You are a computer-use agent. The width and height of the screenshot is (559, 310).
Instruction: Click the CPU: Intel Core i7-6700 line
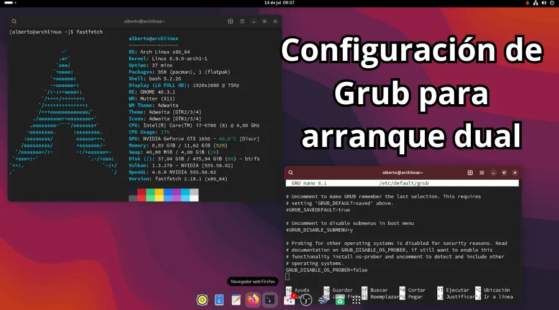pyautogui.click(x=194, y=126)
